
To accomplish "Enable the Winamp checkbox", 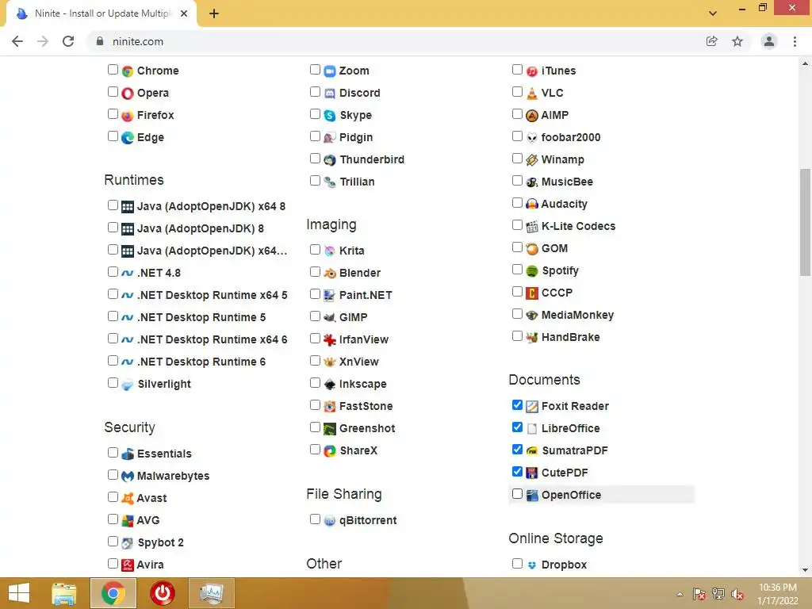I will click(517, 159).
